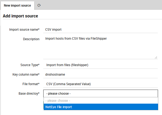The width and height of the screenshot is (162, 115).
Task: Click the 'Base directoy*' label
Action: [29, 94]
